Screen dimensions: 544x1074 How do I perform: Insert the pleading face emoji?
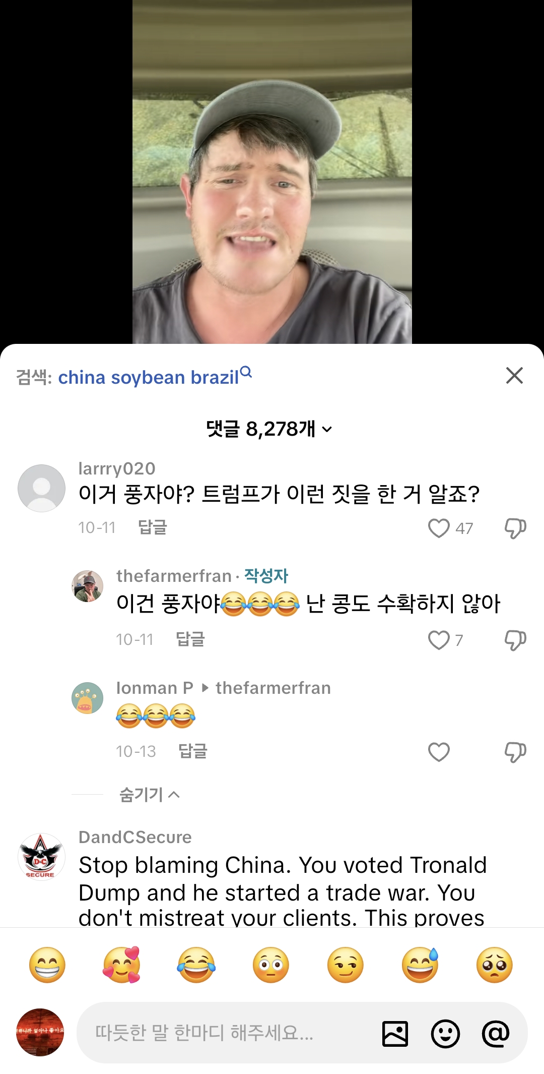[x=494, y=965]
